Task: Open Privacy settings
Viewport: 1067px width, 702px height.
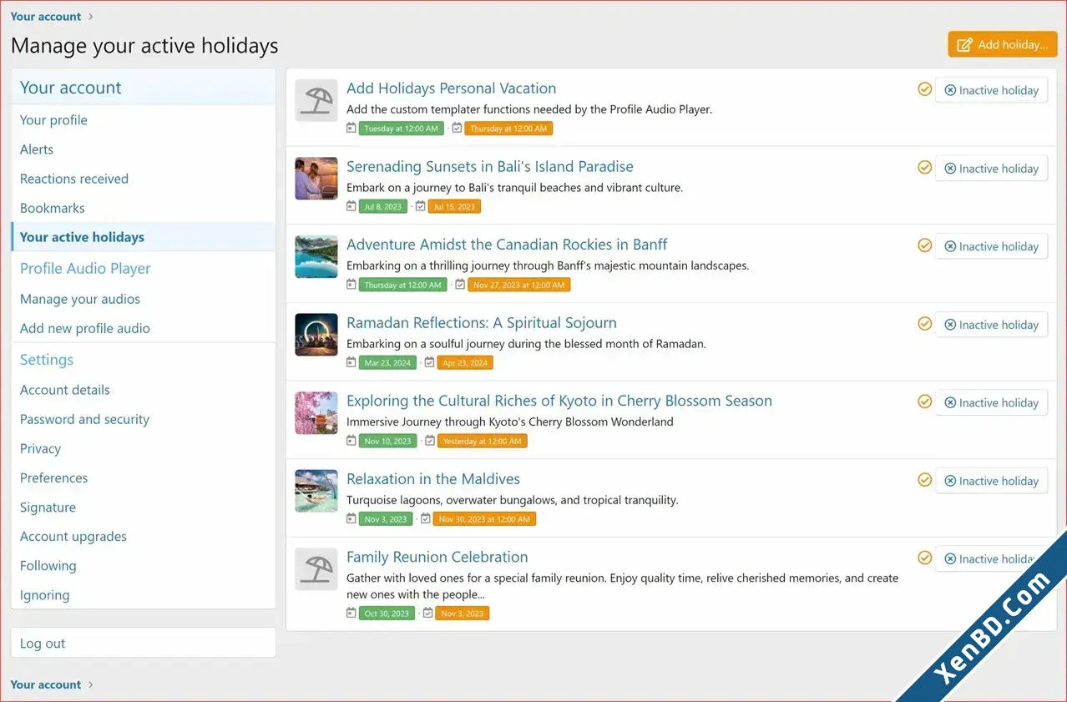Action: (40, 448)
